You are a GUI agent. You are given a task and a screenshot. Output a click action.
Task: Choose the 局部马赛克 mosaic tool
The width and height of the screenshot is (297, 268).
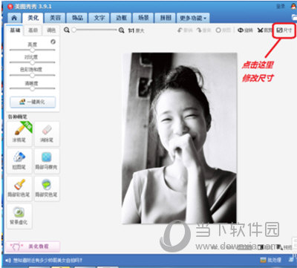point(47,160)
